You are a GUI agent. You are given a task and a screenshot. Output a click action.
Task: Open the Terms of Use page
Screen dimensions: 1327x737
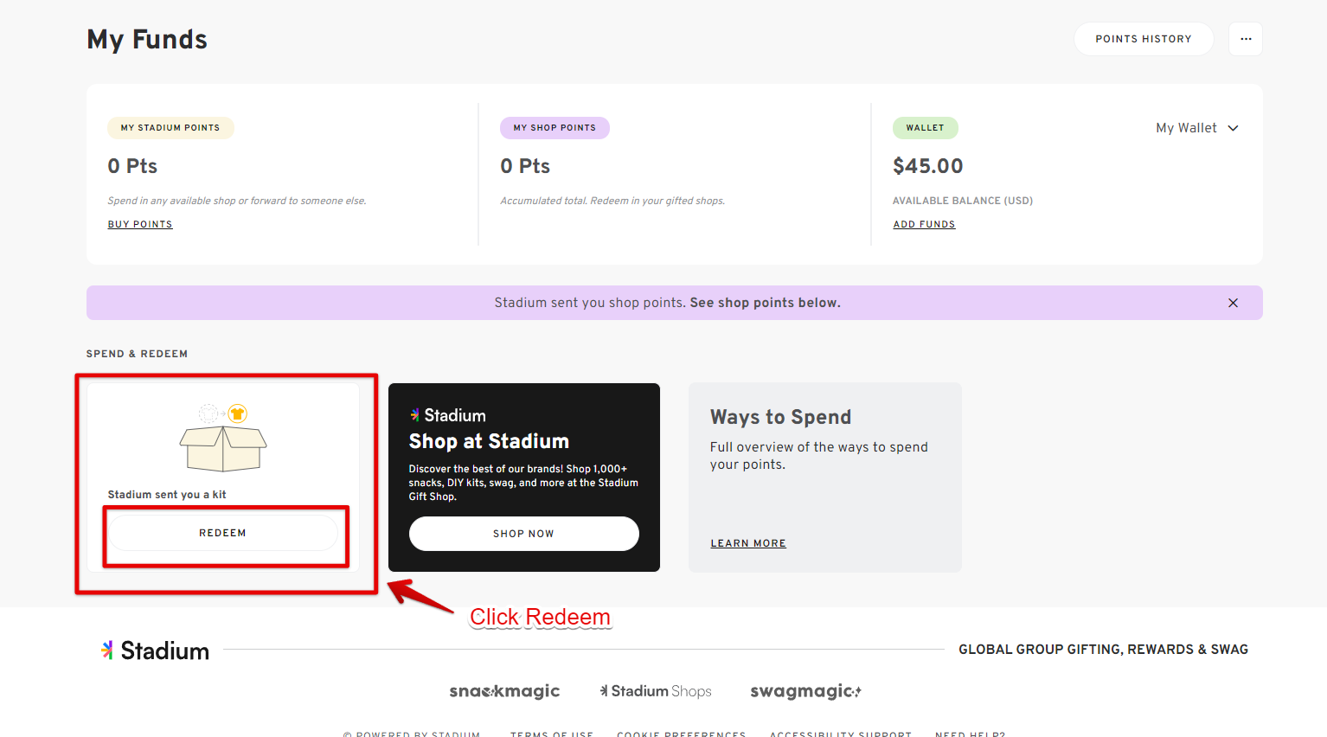pyautogui.click(x=551, y=734)
